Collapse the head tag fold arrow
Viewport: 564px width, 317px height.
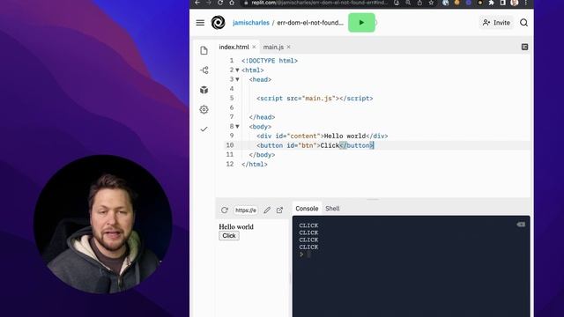pos(237,79)
